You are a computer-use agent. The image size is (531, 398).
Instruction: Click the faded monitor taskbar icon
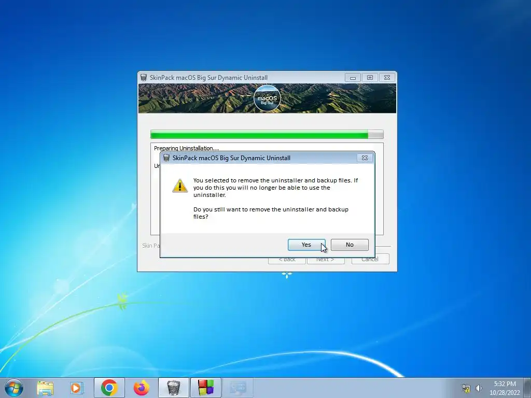(237, 388)
